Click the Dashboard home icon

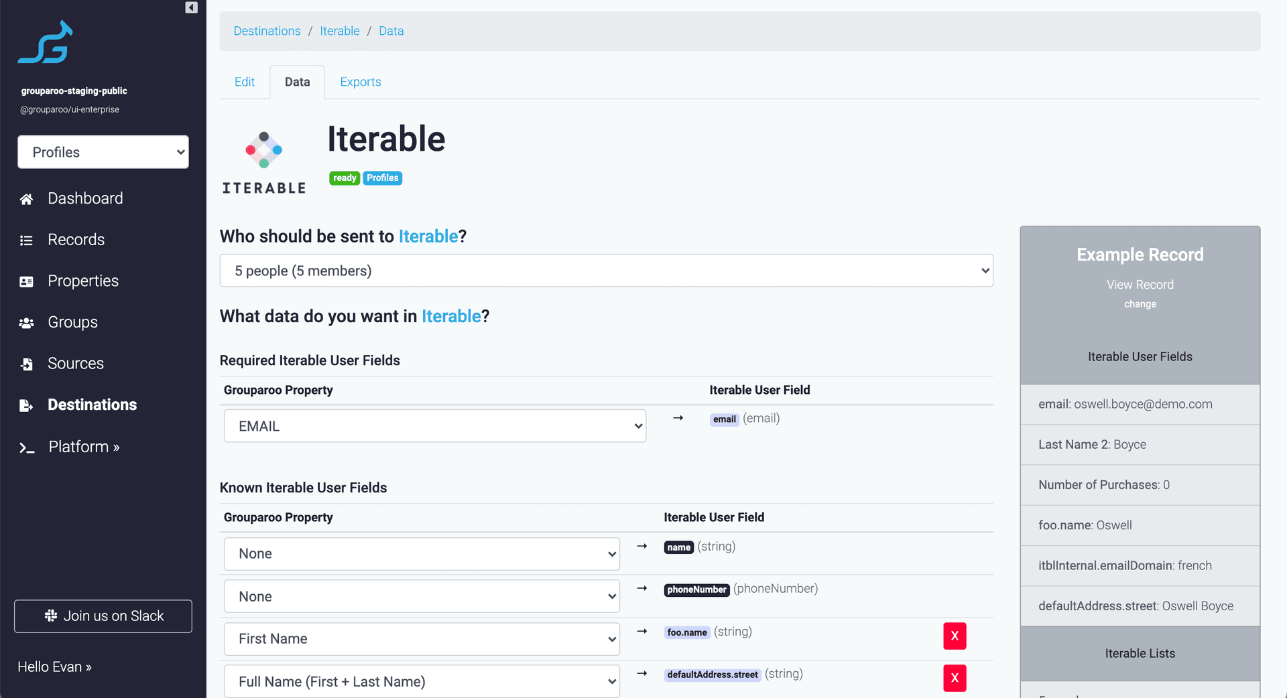[26, 199]
